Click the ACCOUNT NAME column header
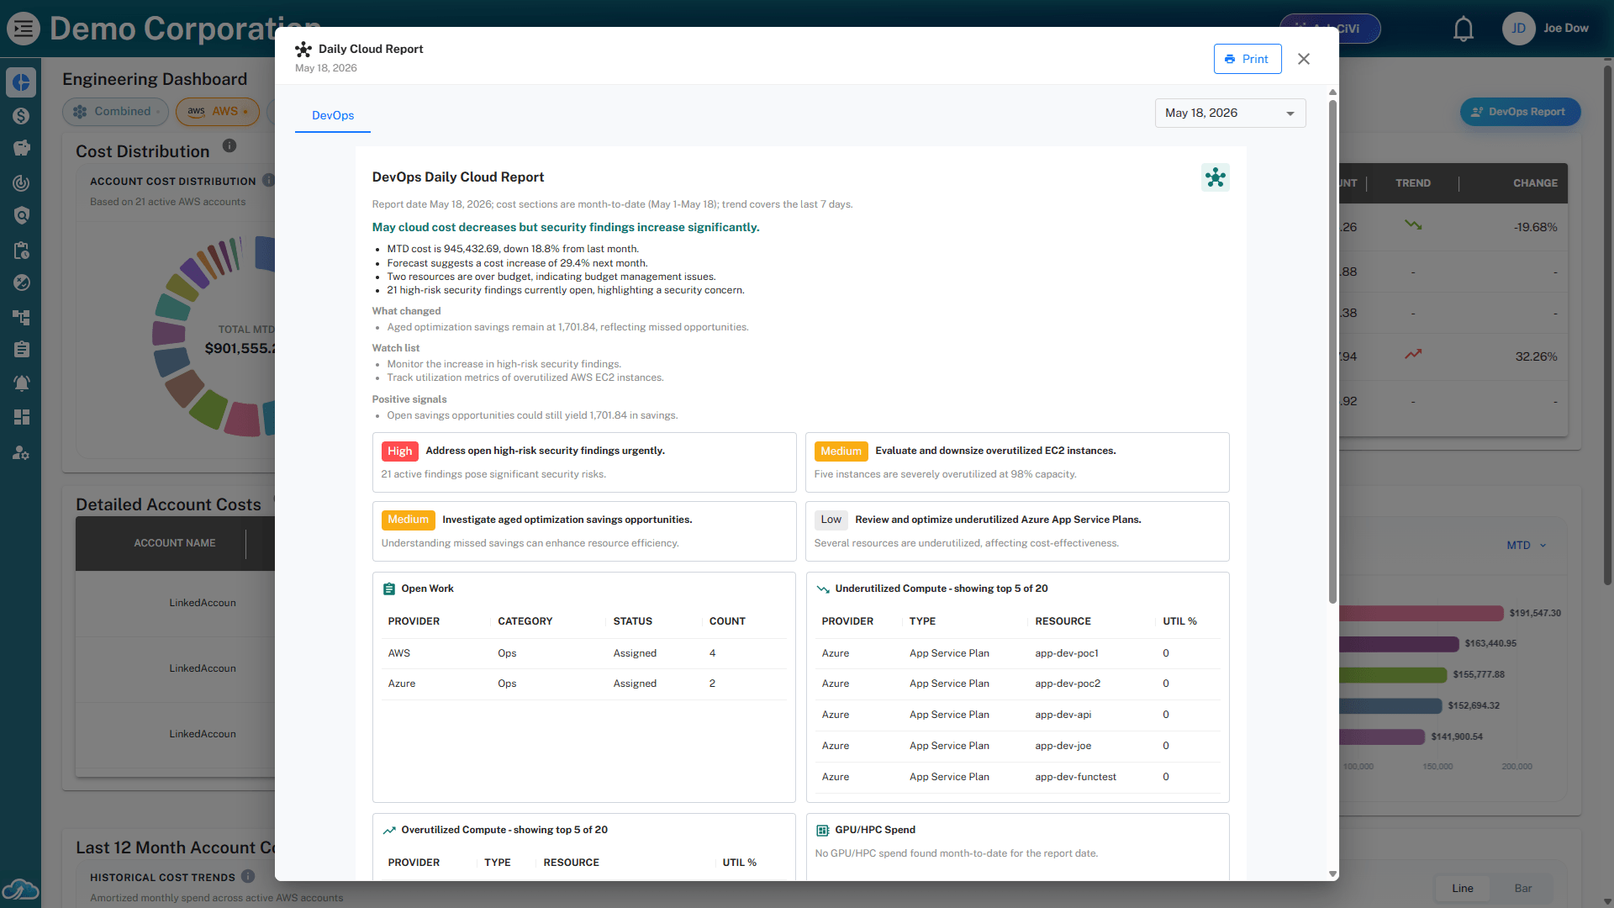Image resolution: width=1614 pixels, height=908 pixels. 175,544
